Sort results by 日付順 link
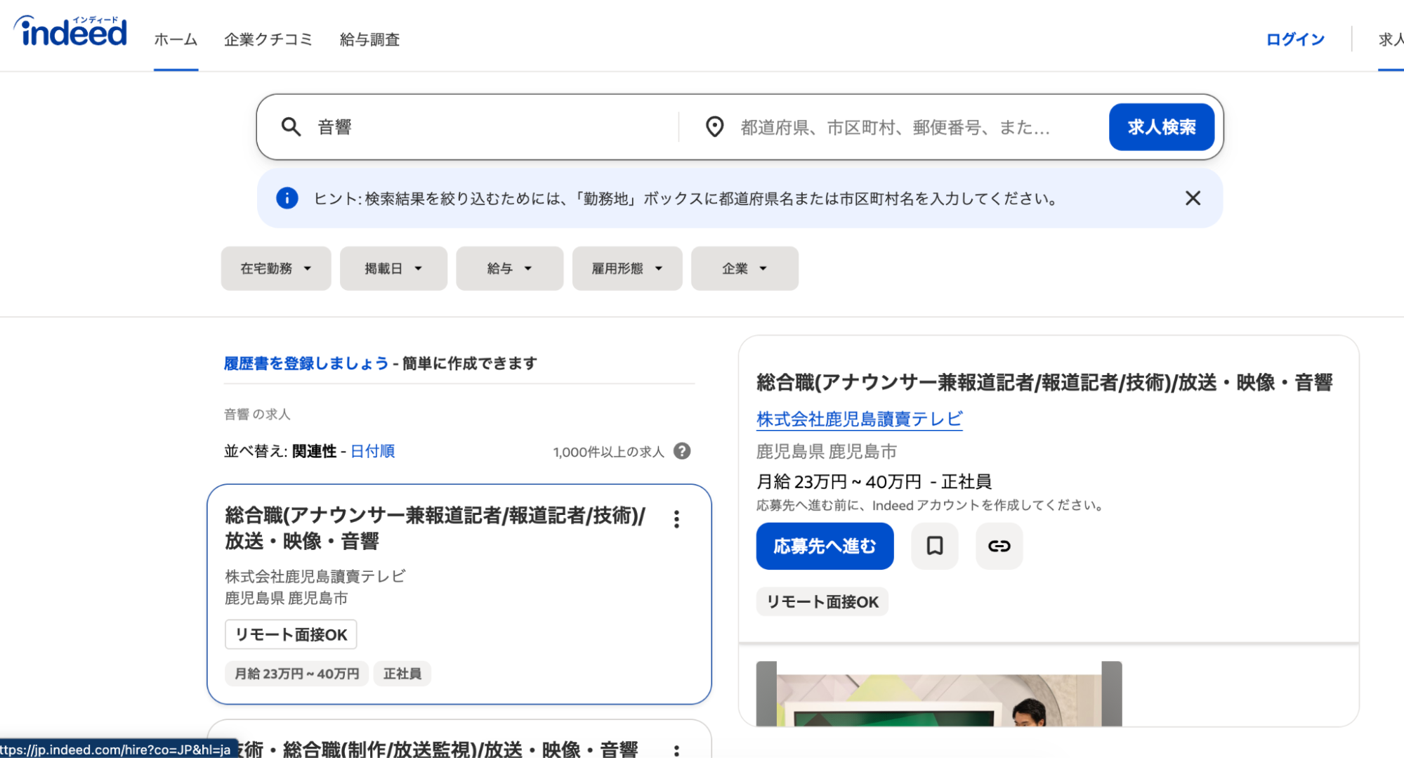The image size is (1404, 758). pos(372,451)
